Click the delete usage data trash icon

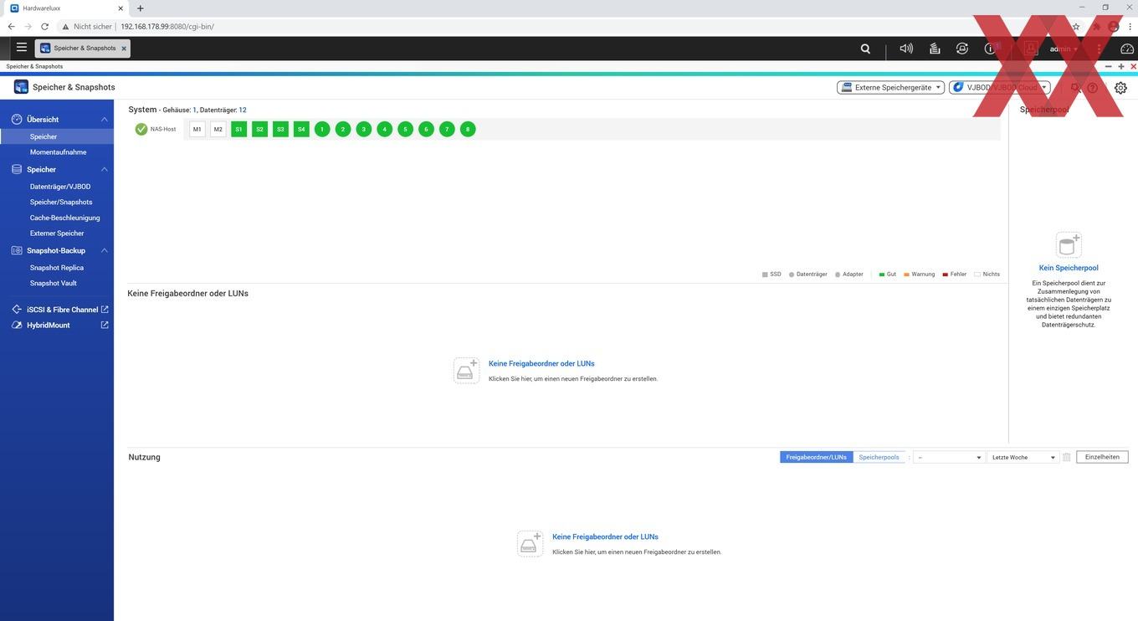pos(1066,457)
